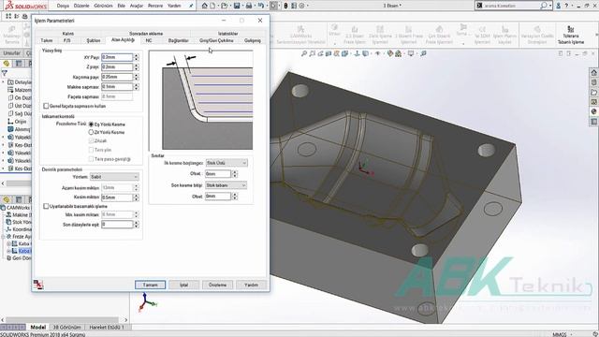Screen dimensions: 599x337
Task: Click the Son düzeylerle eşit input field
Action: click(x=117, y=225)
